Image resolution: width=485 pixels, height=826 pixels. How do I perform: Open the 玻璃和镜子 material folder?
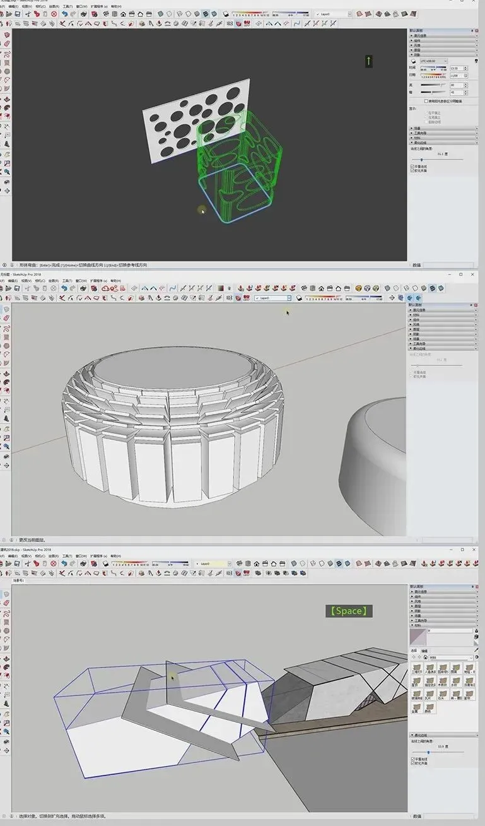(x=417, y=695)
